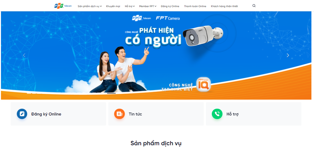This screenshot has width=314, height=153.
Task: Select the Tin tức card
Action: (156, 114)
